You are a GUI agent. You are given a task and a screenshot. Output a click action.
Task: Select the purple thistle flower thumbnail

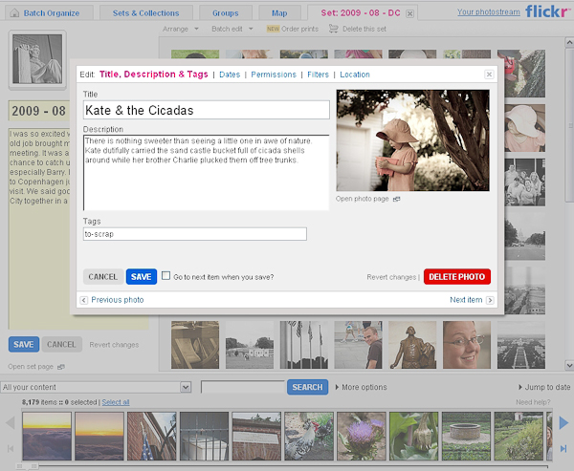(x=361, y=436)
